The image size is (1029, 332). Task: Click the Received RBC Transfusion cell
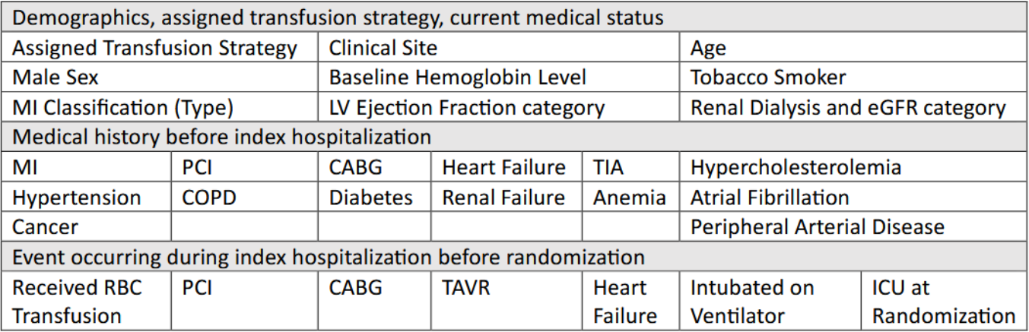coord(87,301)
